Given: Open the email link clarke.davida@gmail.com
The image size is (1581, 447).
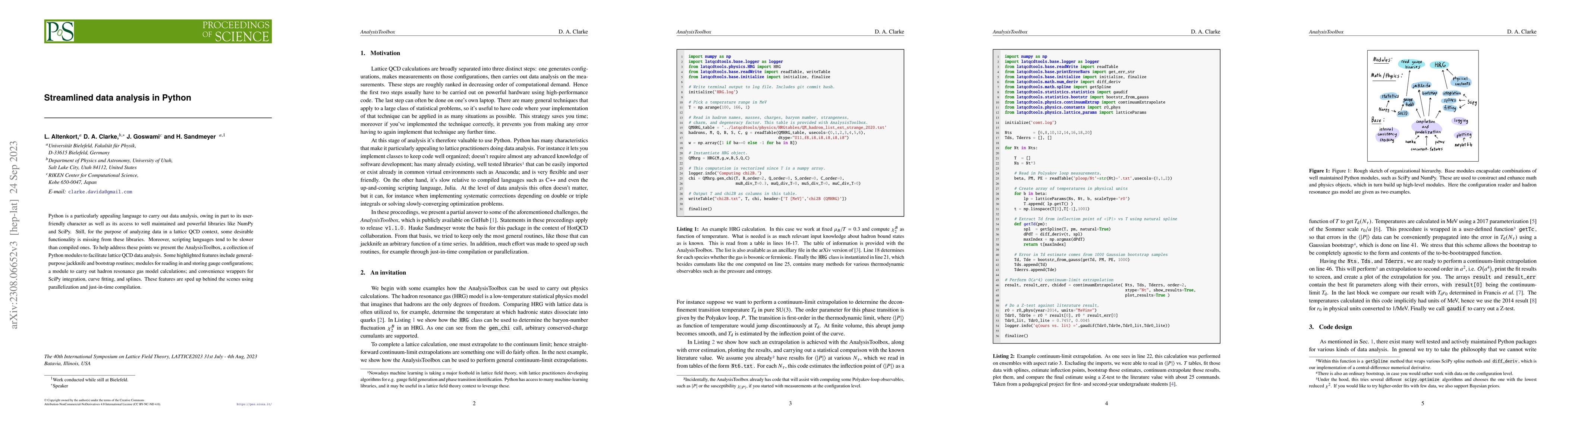Looking at the screenshot, I should coord(100,192).
